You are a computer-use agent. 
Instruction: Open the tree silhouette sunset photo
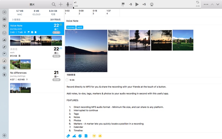[x=140, y=40]
